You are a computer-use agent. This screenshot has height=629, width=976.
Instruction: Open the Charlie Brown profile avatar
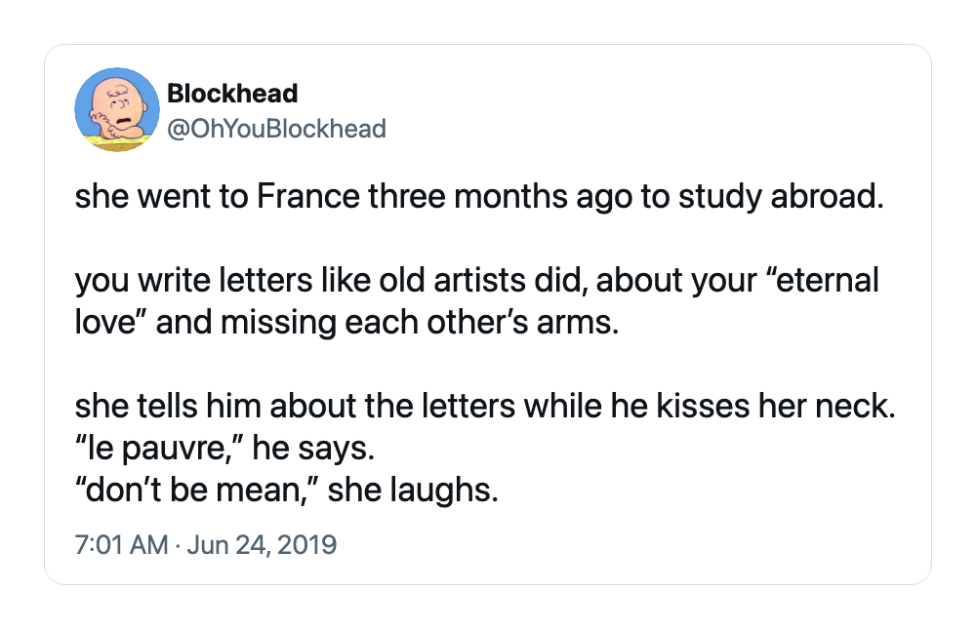click(117, 109)
